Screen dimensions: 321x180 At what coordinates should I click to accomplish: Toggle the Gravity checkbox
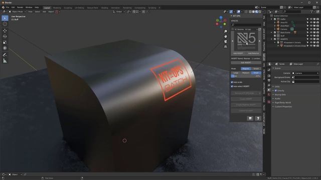click(276, 90)
